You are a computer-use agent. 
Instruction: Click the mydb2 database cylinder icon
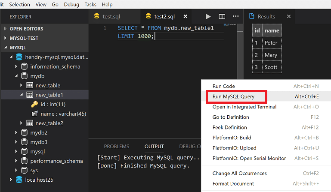[x=24, y=132]
